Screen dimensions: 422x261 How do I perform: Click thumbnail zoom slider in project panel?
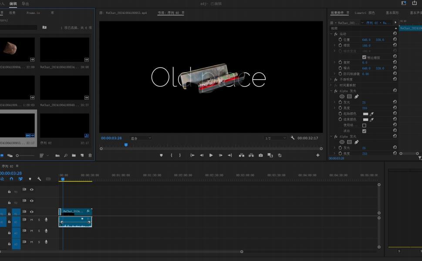pos(26,155)
